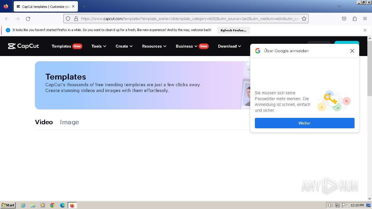Image resolution: width=372 pixels, height=209 pixels.
Task: Open the network icon in system tray
Action: tap(337, 205)
